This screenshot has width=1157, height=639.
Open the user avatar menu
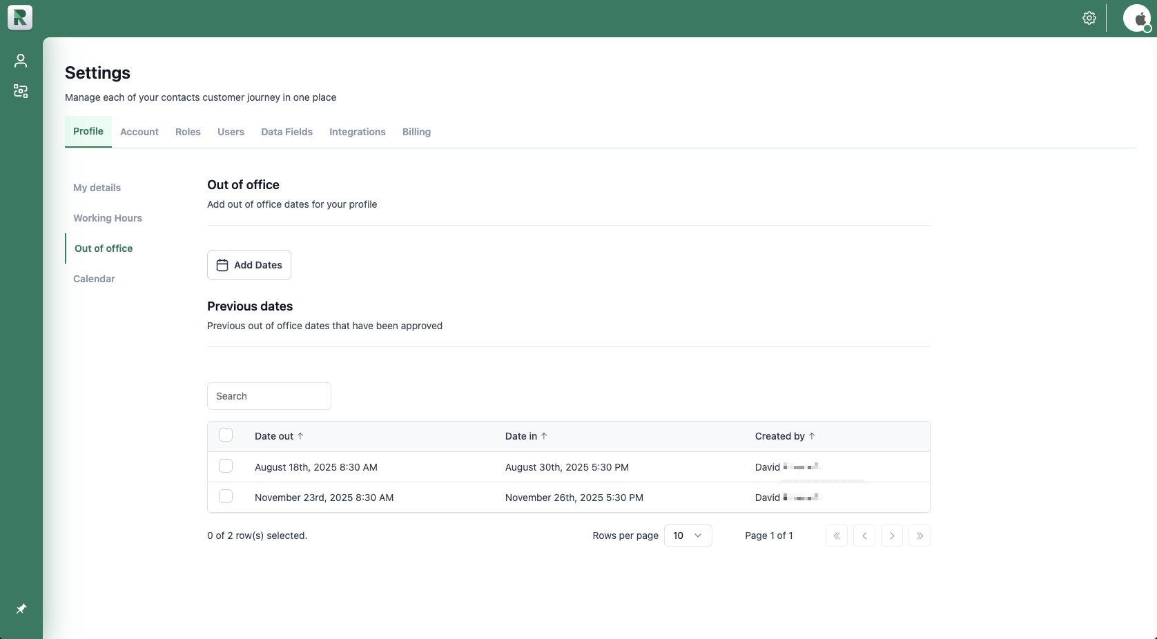(1137, 18)
